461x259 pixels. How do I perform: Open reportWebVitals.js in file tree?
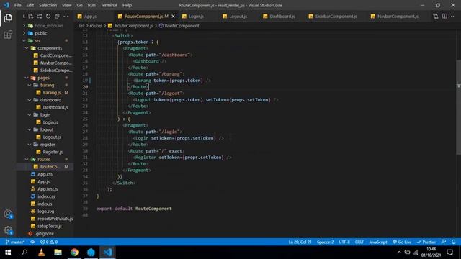coord(55,219)
